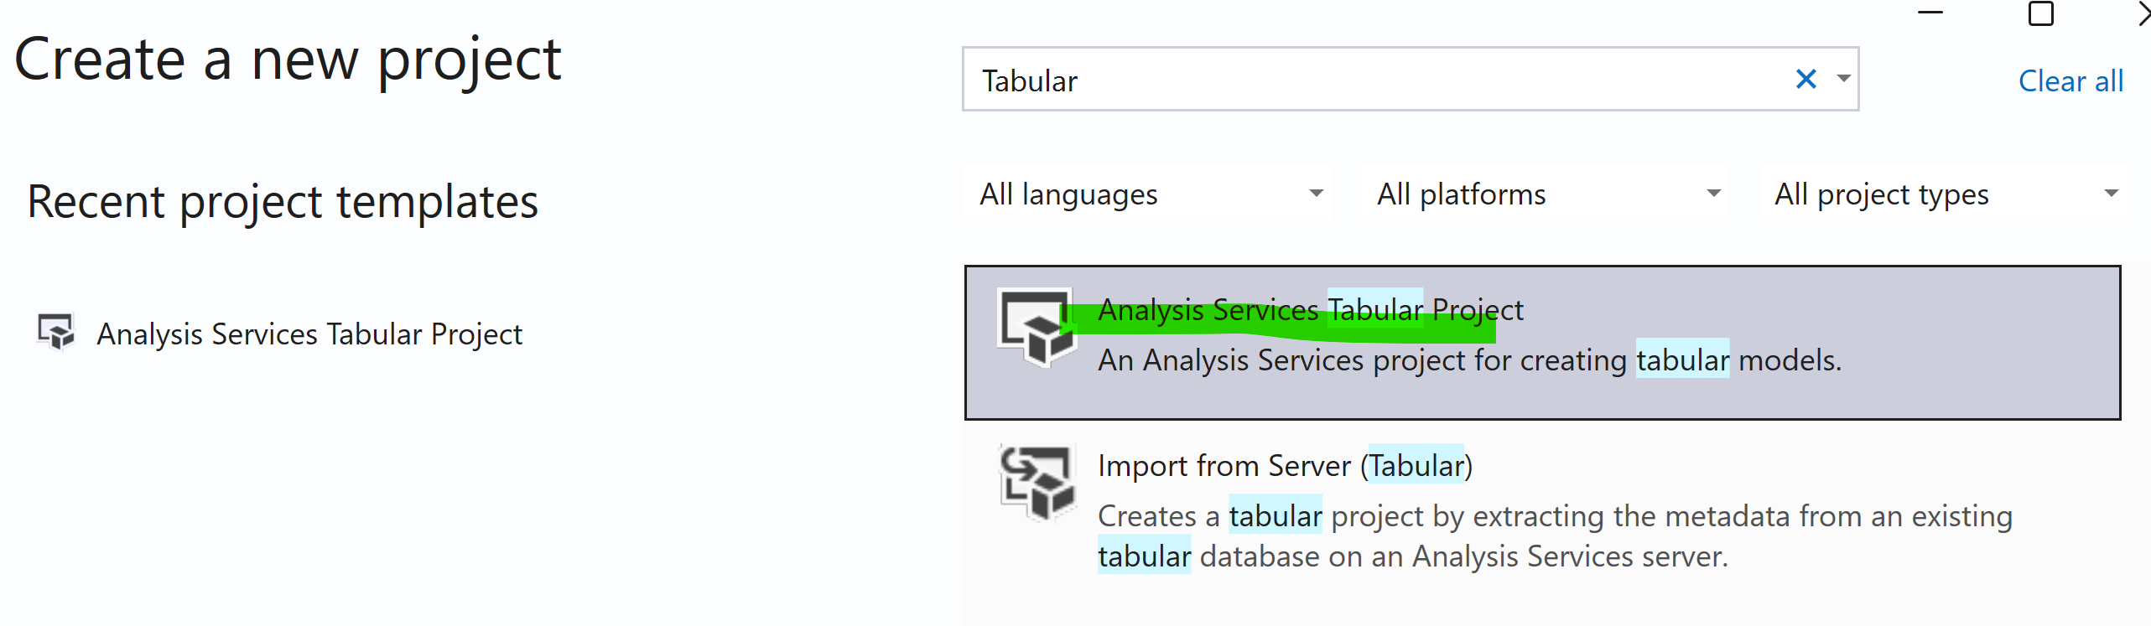Screen dimensions: 2151x626
Task: Open recent template Analysis Services Tabular Project
Action: point(309,334)
